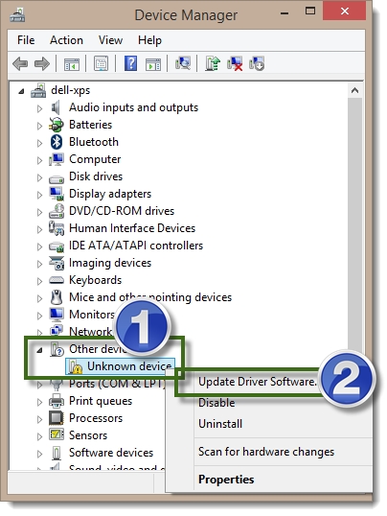This screenshot has height=516, width=387.
Task: Click the Back arrow toolbar icon
Action: point(20,63)
